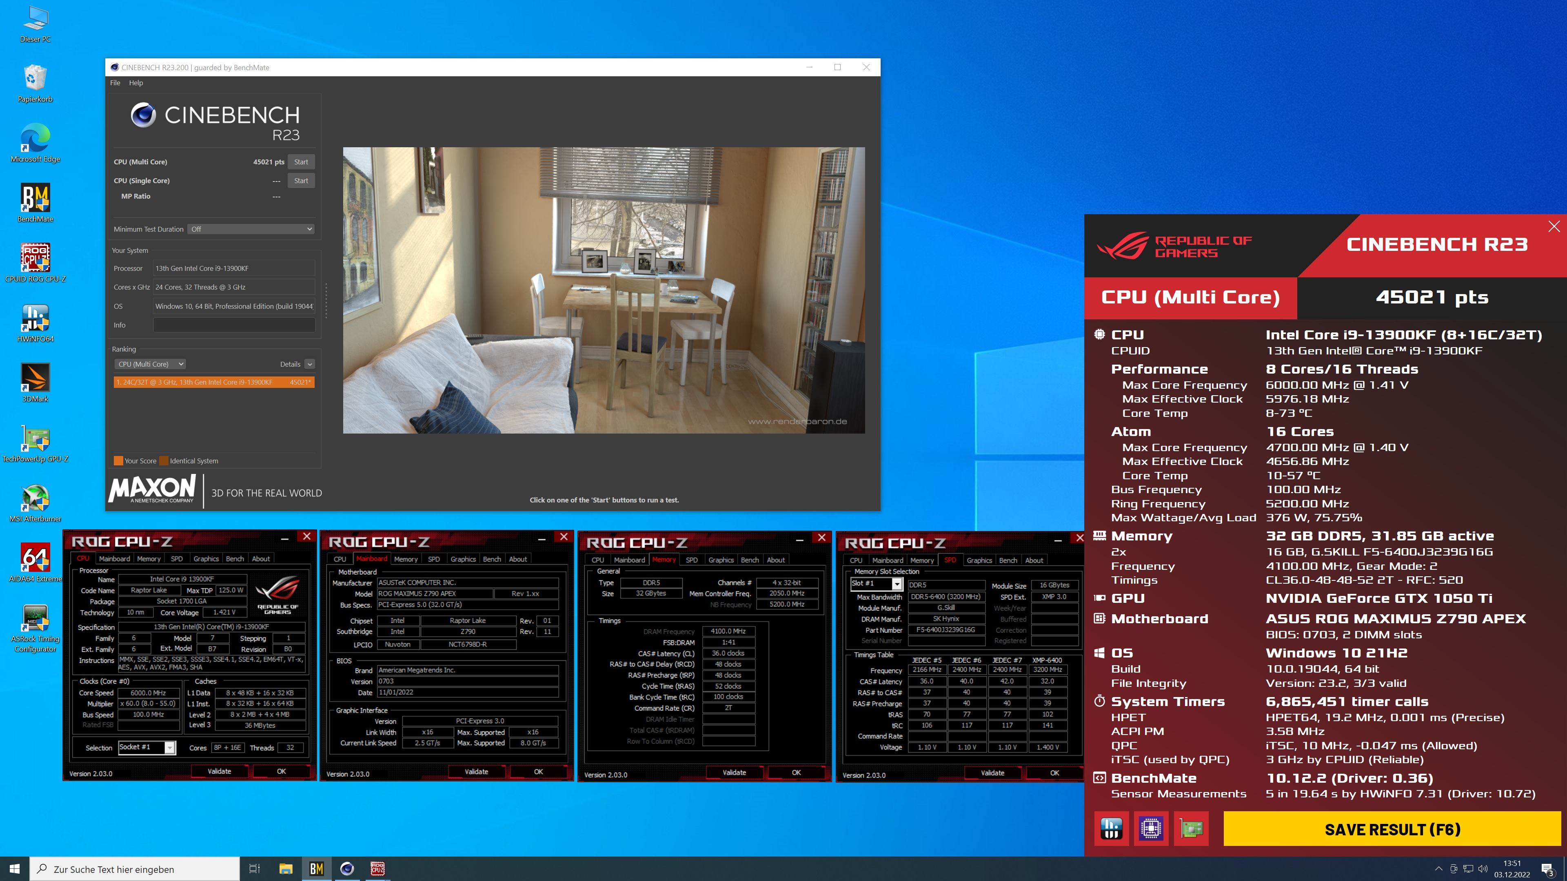Switch to ROG CPU-Z on the taskbar

click(377, 869)
